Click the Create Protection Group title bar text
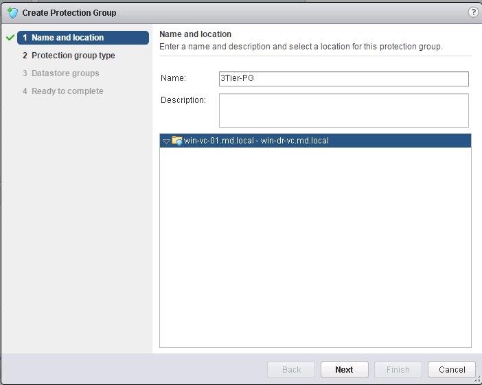The image size is (482, 385). [69, 13]
